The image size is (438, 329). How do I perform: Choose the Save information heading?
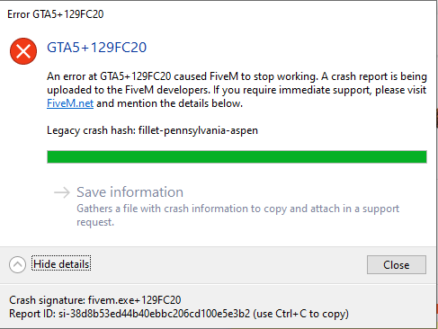pyautogui.click(x=130, y=192)
